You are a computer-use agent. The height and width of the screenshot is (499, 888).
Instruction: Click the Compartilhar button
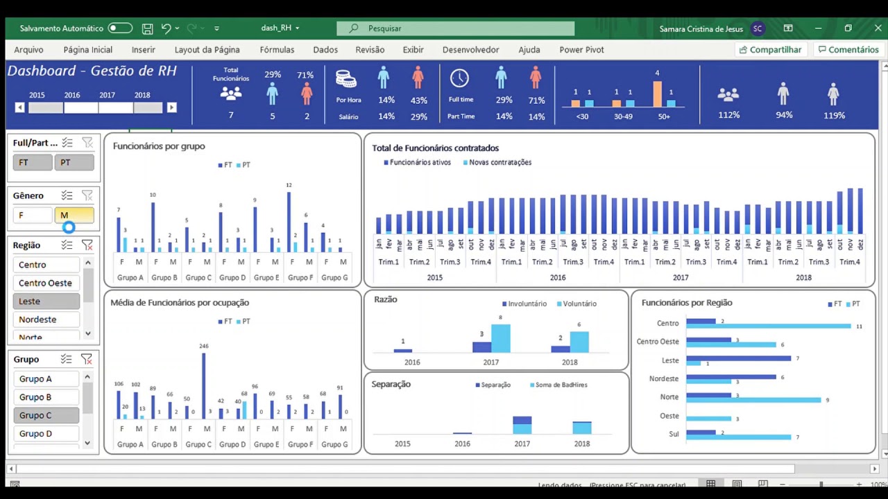[770, 50]
